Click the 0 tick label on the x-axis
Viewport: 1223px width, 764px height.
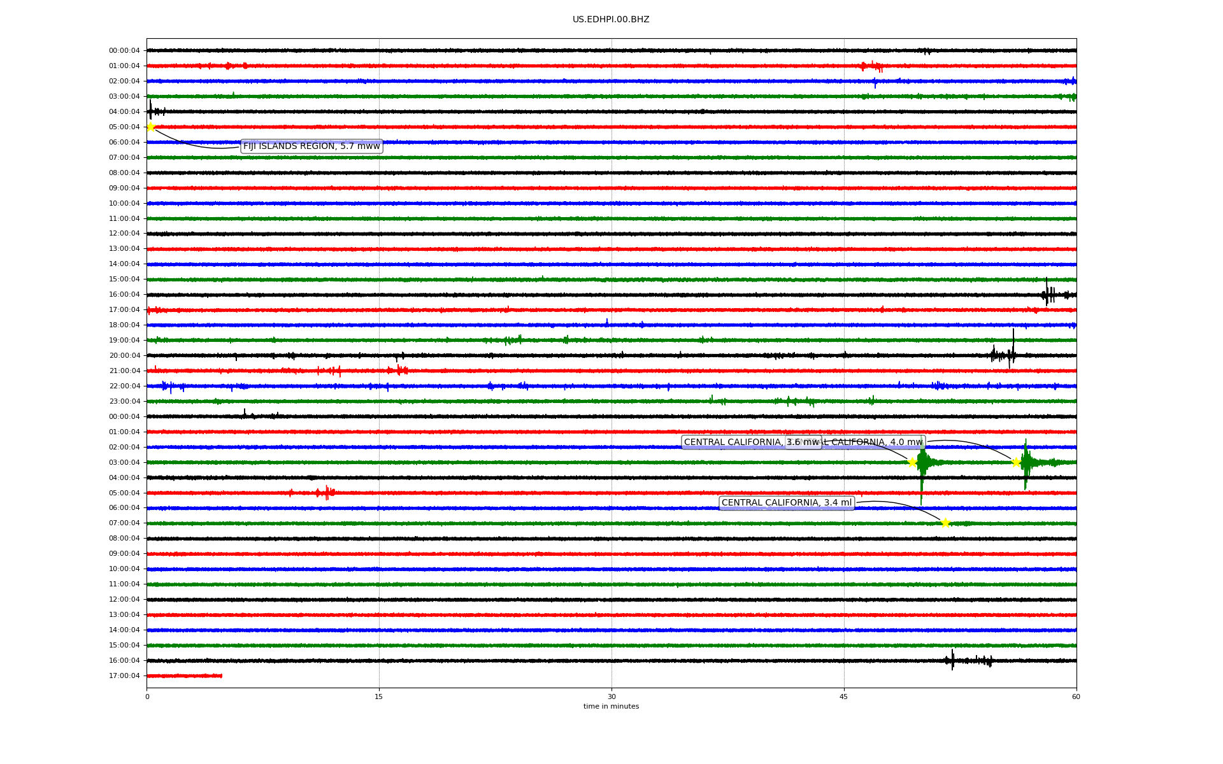click(147, 697)
